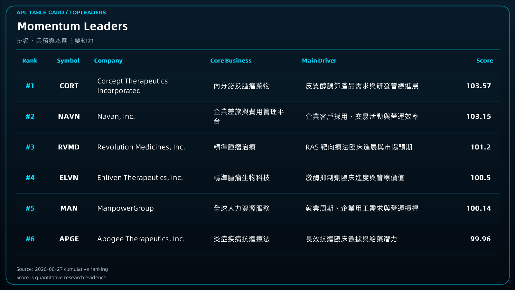Screen dimensions: 515x290
Task: Select Enliven Therapeutics, Inc. company name
Action: 140,178
